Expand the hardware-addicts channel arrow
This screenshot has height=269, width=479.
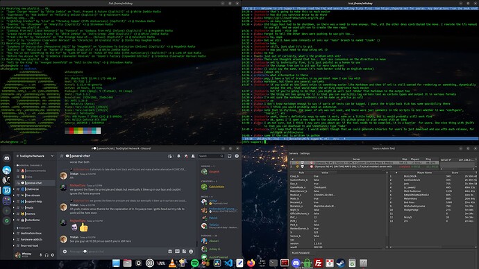tap(14, 239)
